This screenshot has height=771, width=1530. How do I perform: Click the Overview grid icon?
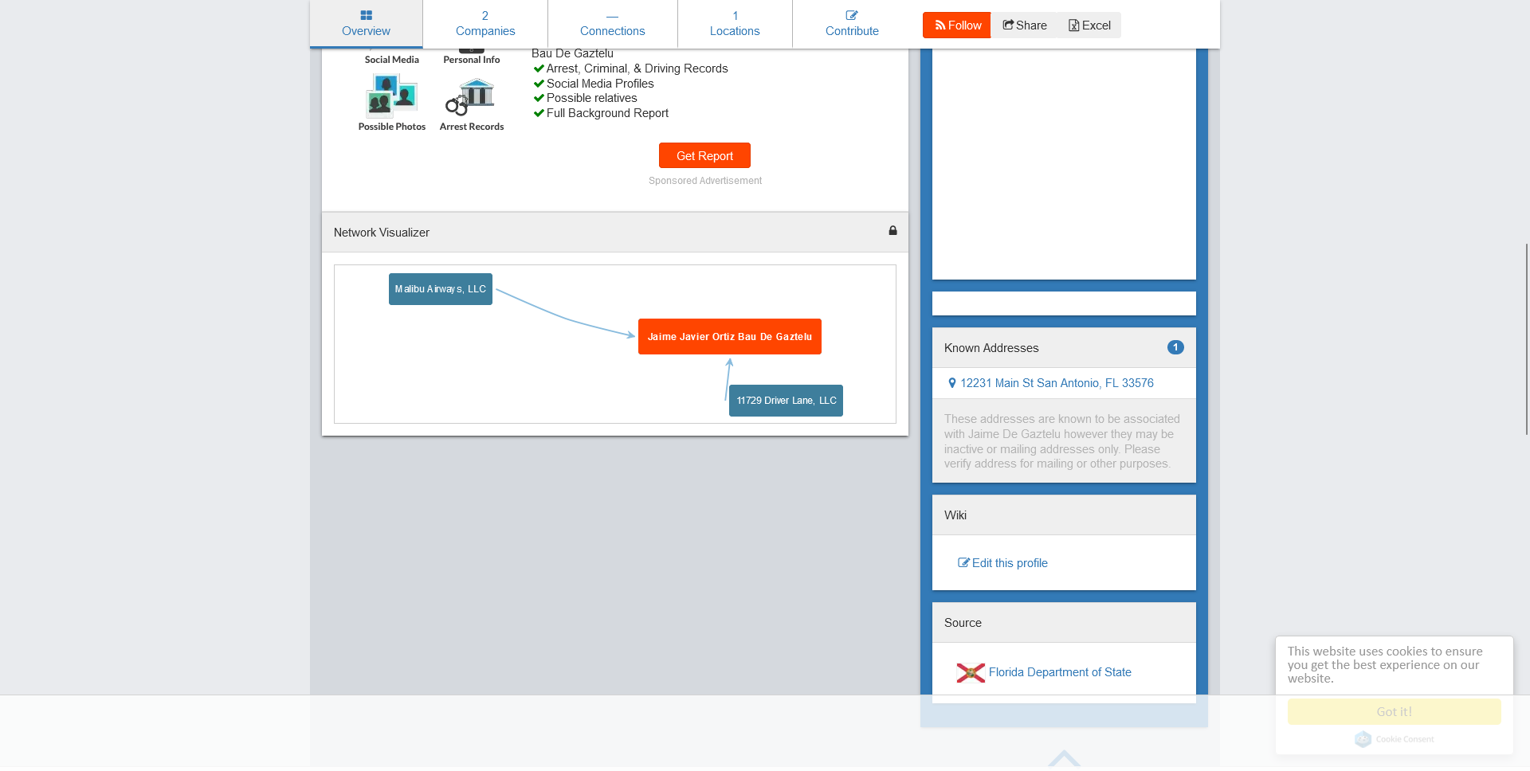click(x=366, y=15)
